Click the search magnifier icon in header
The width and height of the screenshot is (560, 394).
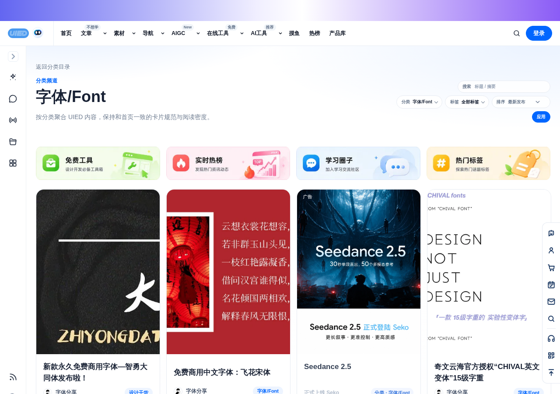pyautogui.click(x=517, y=33)
